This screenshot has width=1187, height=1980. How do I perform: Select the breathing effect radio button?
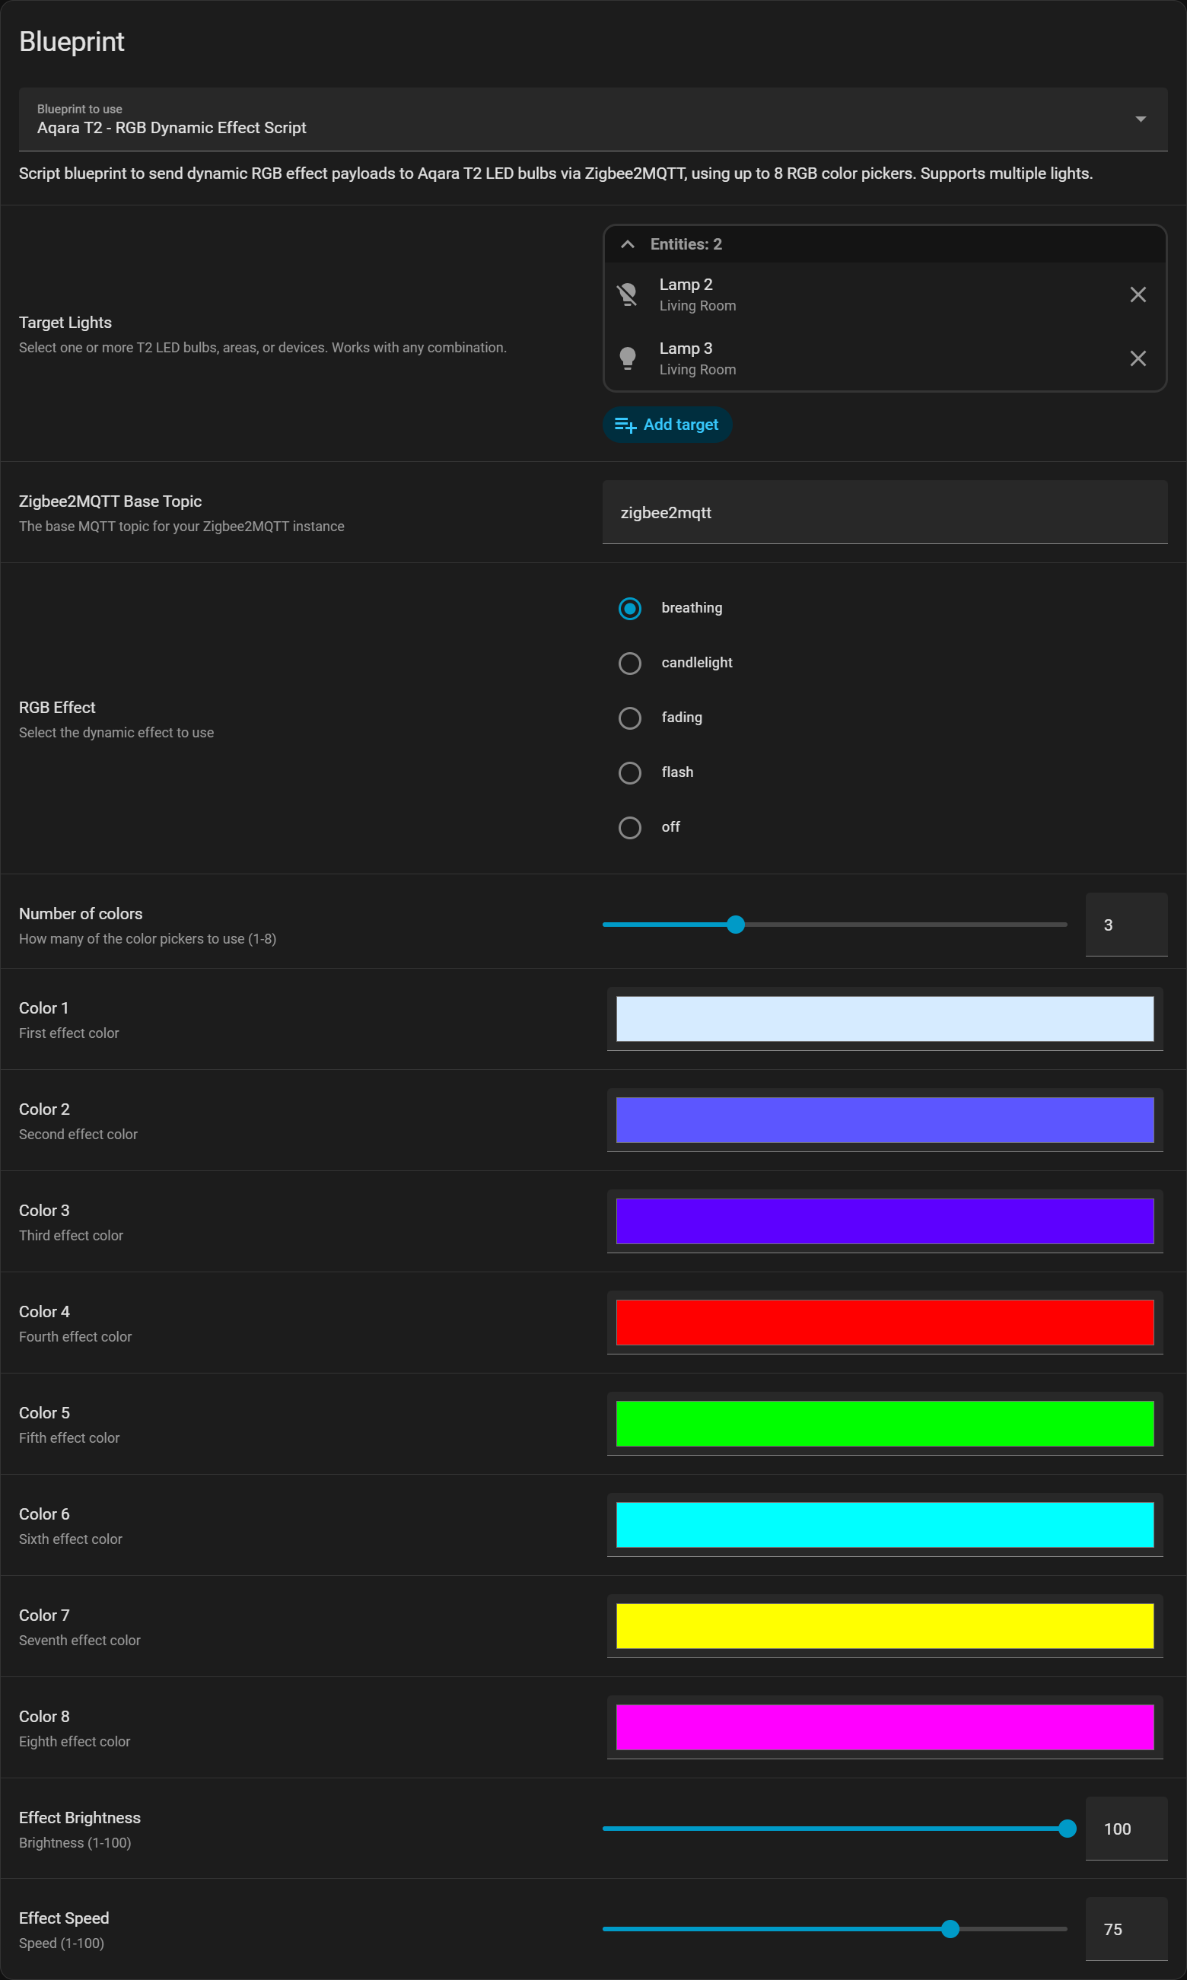[630, 609]
